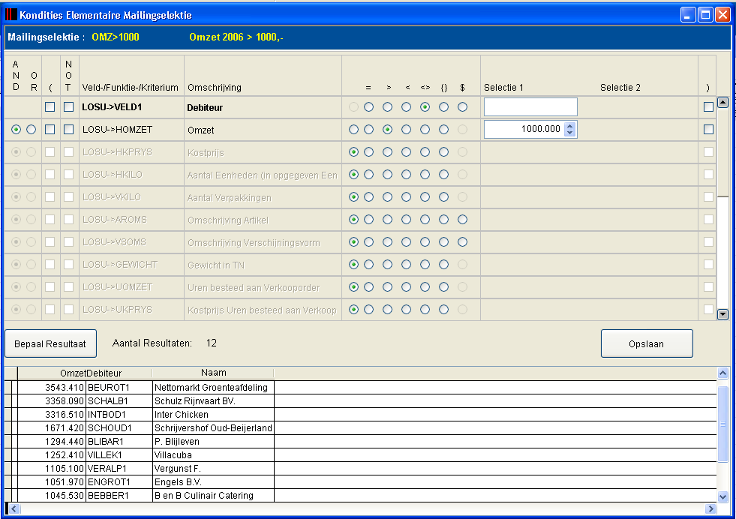The width and height of the screenshot is (736, 519).
Task: Click the results vertical scrollbar thumb
Action: 722,424
